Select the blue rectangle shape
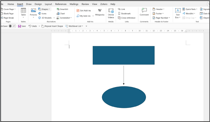210x122 pixels. point(123,55)
